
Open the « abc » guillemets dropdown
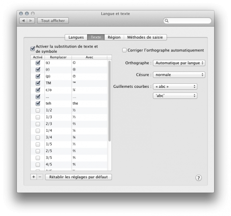[x=175, y=86]
